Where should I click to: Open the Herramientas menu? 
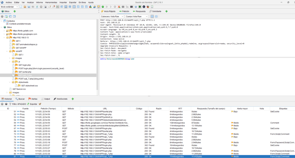[51, 2]
